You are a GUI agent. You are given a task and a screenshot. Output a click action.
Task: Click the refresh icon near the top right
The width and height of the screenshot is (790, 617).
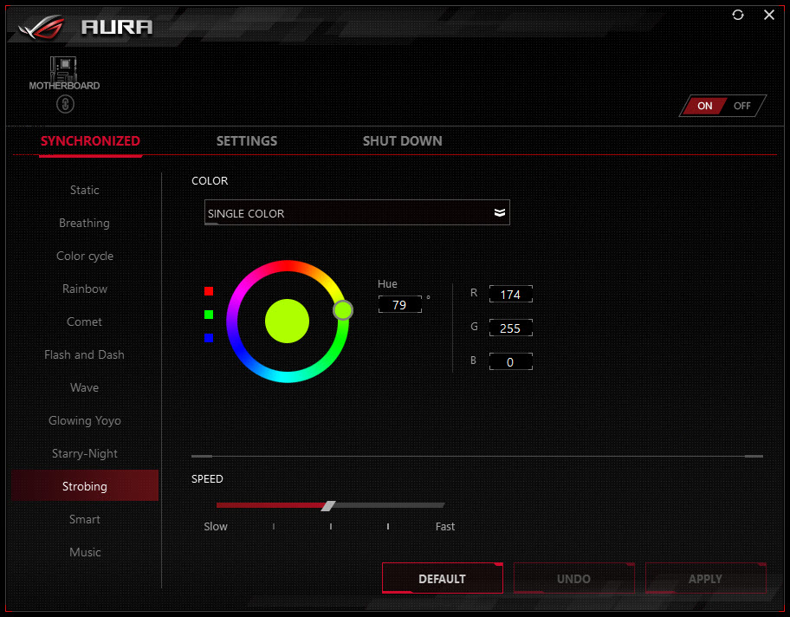[737, 15]
